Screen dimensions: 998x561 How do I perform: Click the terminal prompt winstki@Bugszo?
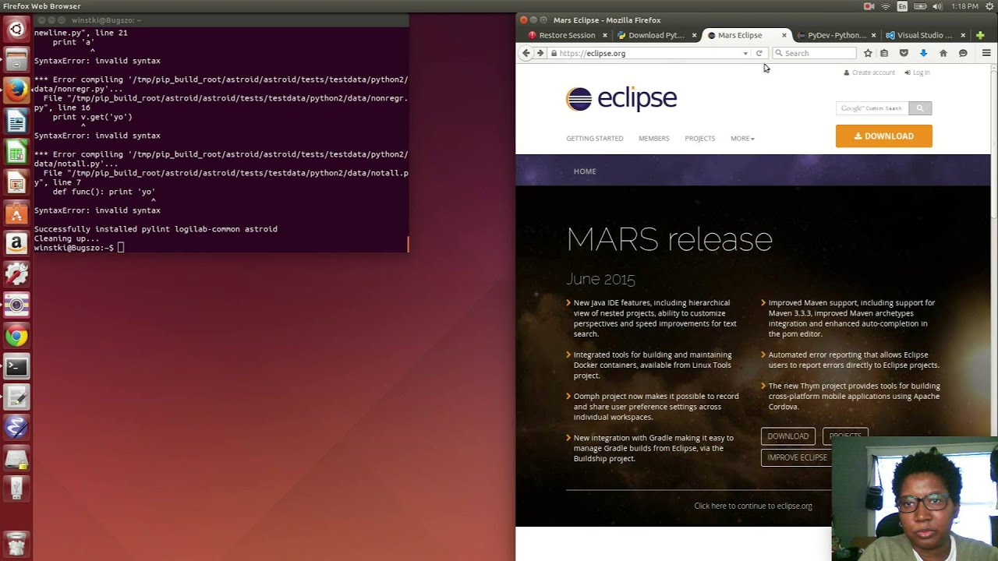point(73,248)
